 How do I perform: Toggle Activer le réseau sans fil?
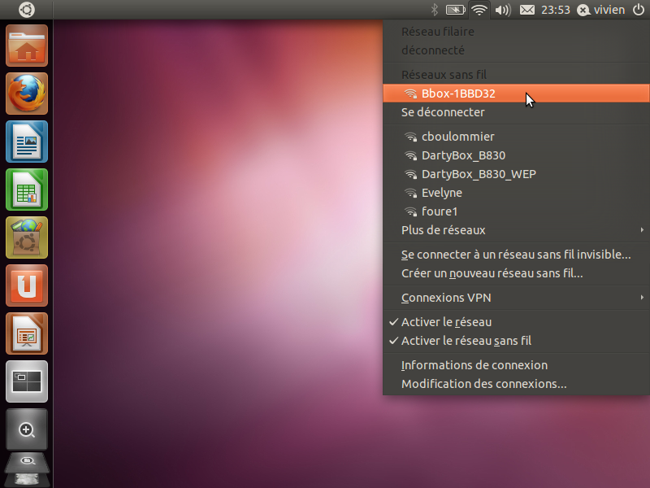coord(516,341)
